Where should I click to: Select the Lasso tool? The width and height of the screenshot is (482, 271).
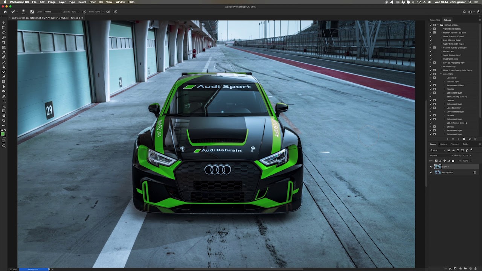(x=4, y=32)
